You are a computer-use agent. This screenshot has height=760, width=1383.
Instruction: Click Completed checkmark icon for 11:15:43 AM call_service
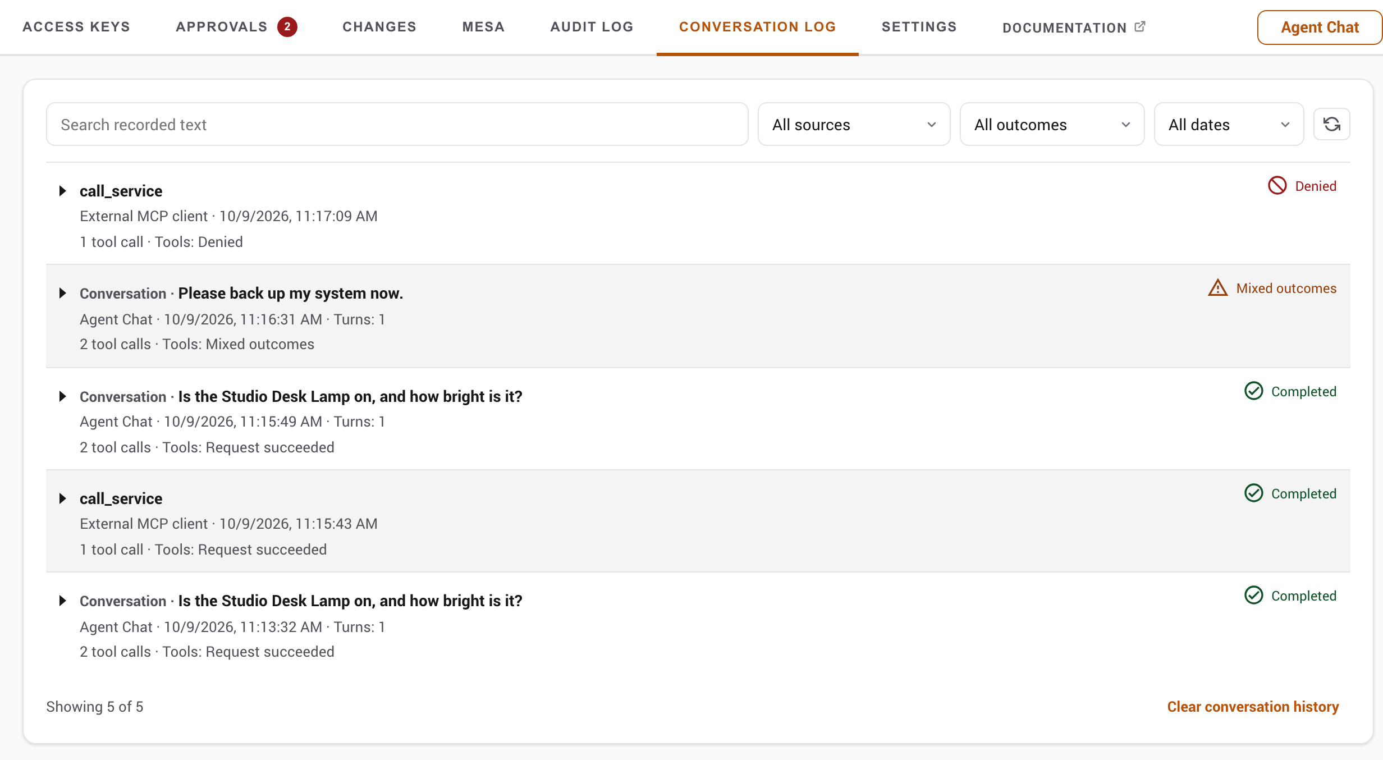[x=1253, y=493]
